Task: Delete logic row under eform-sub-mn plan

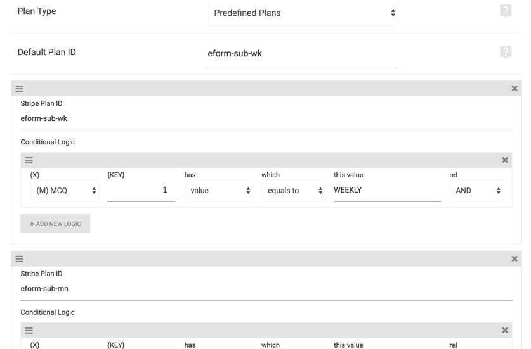Action: 505,331
